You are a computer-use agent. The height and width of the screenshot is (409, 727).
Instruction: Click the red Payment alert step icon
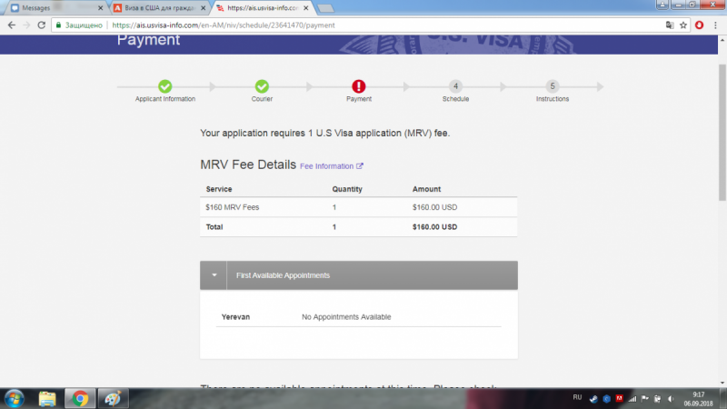point(358,86)
